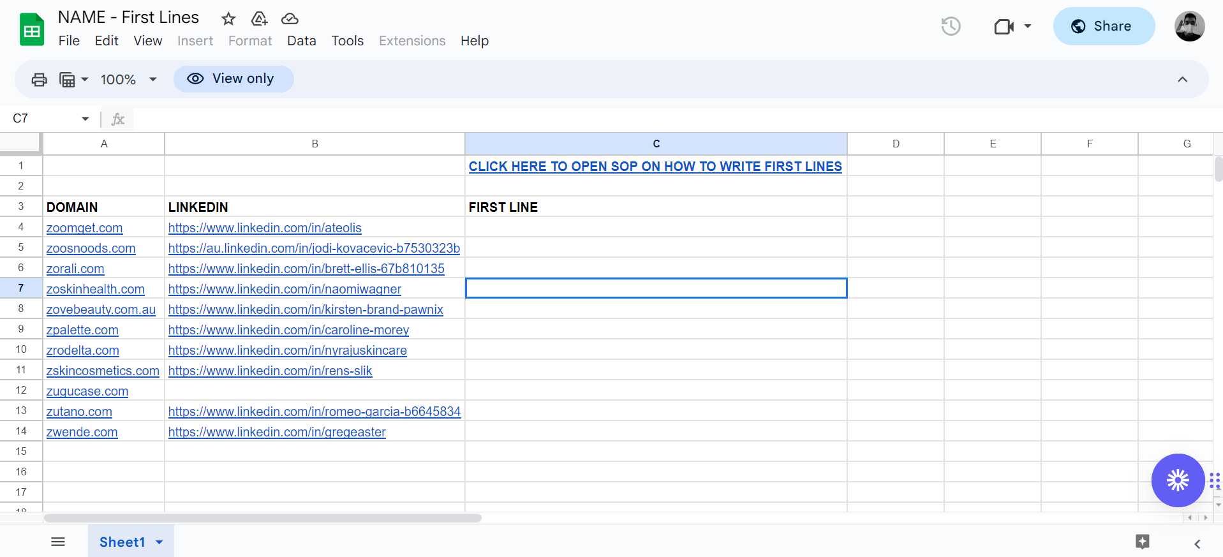The image size is (1223, 557).
Task: Open the Extensions menu
Action: (x=412, y=41)
